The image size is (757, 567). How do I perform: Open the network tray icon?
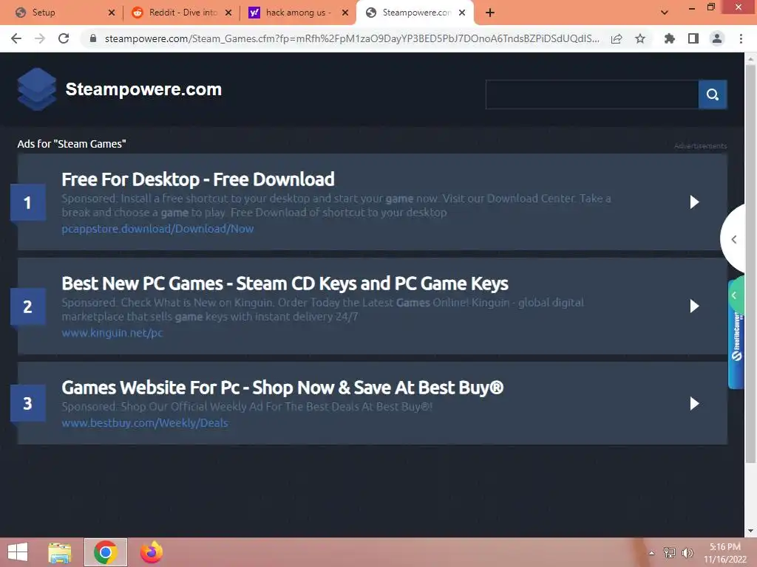(670, 552)
